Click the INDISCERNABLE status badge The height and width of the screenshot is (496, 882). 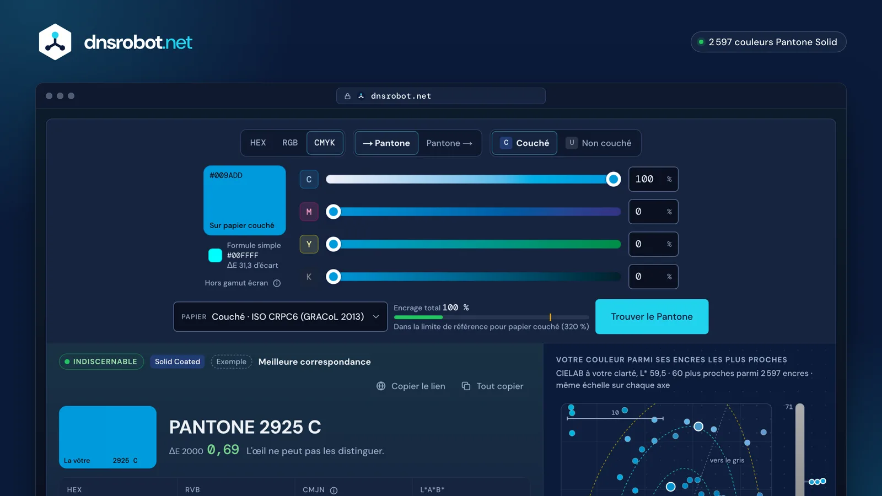point(101,362)
